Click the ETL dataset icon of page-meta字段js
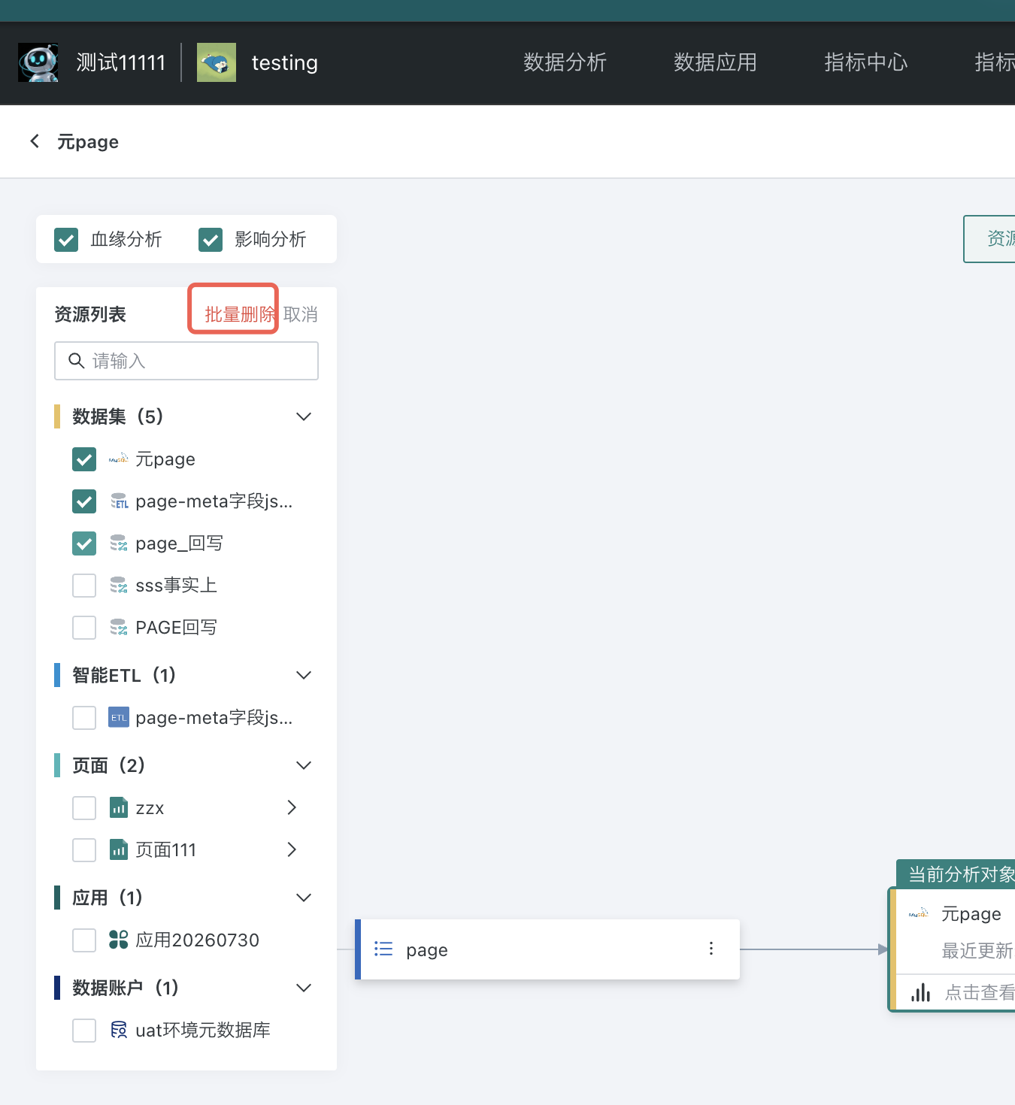Viewport: 1015px width, 1105px height. click(x=119, y=501)
